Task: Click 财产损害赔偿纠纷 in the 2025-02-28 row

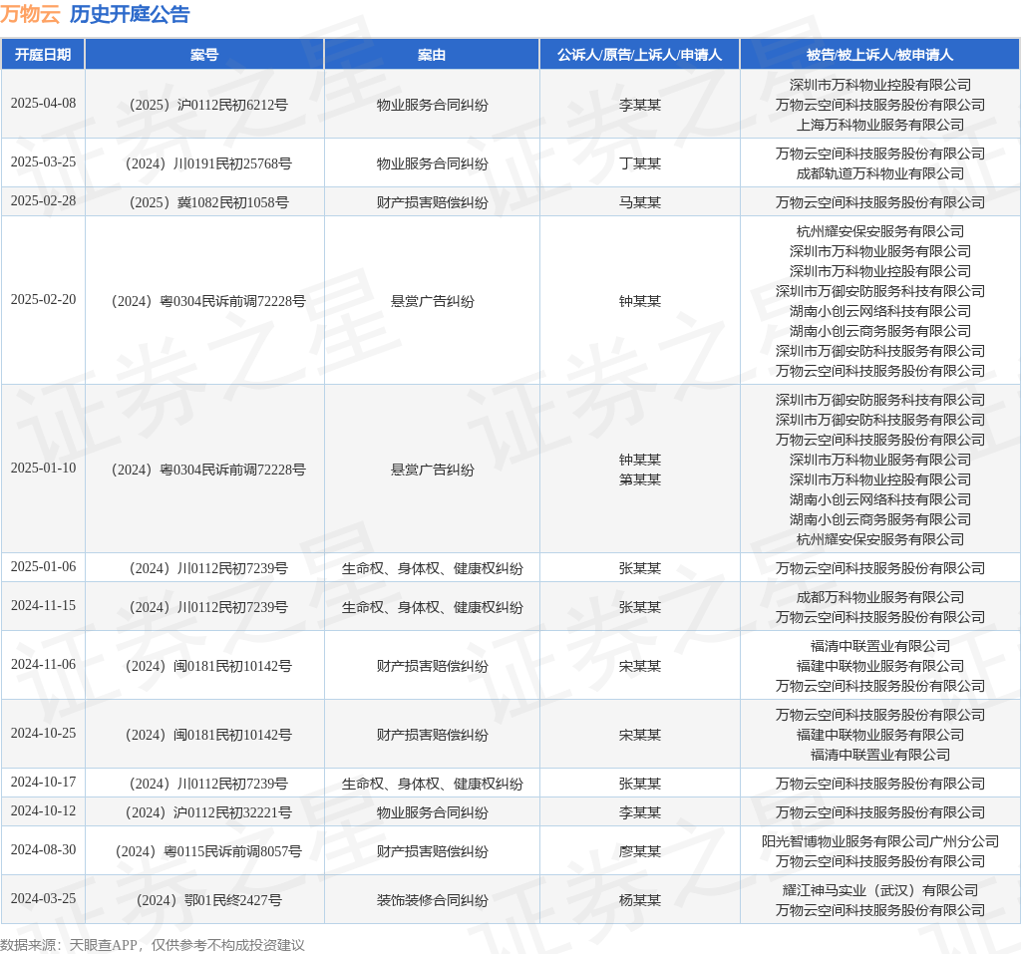Action: tap(432, 202)
